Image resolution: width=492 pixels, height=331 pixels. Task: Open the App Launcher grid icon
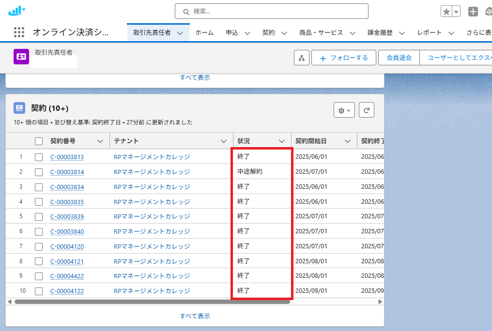[19, 32]
